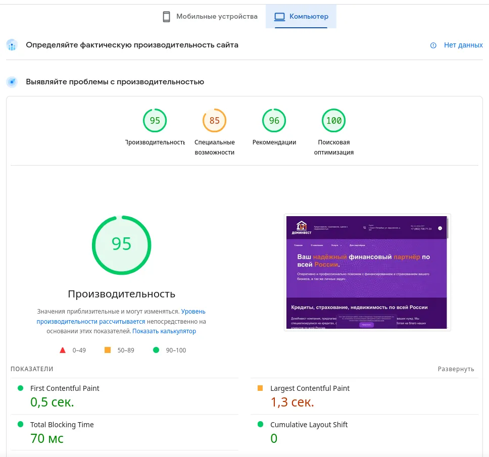
Task: Switch to the Мобильные устройства tab
Action: [x=210, y=17]
